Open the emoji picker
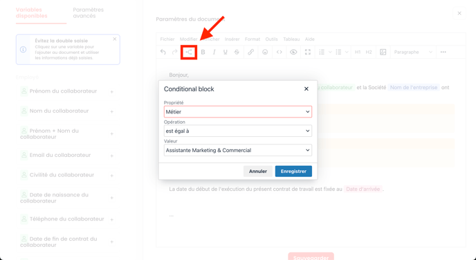Viewport: 476px width, 260px height. click(265, 52)
